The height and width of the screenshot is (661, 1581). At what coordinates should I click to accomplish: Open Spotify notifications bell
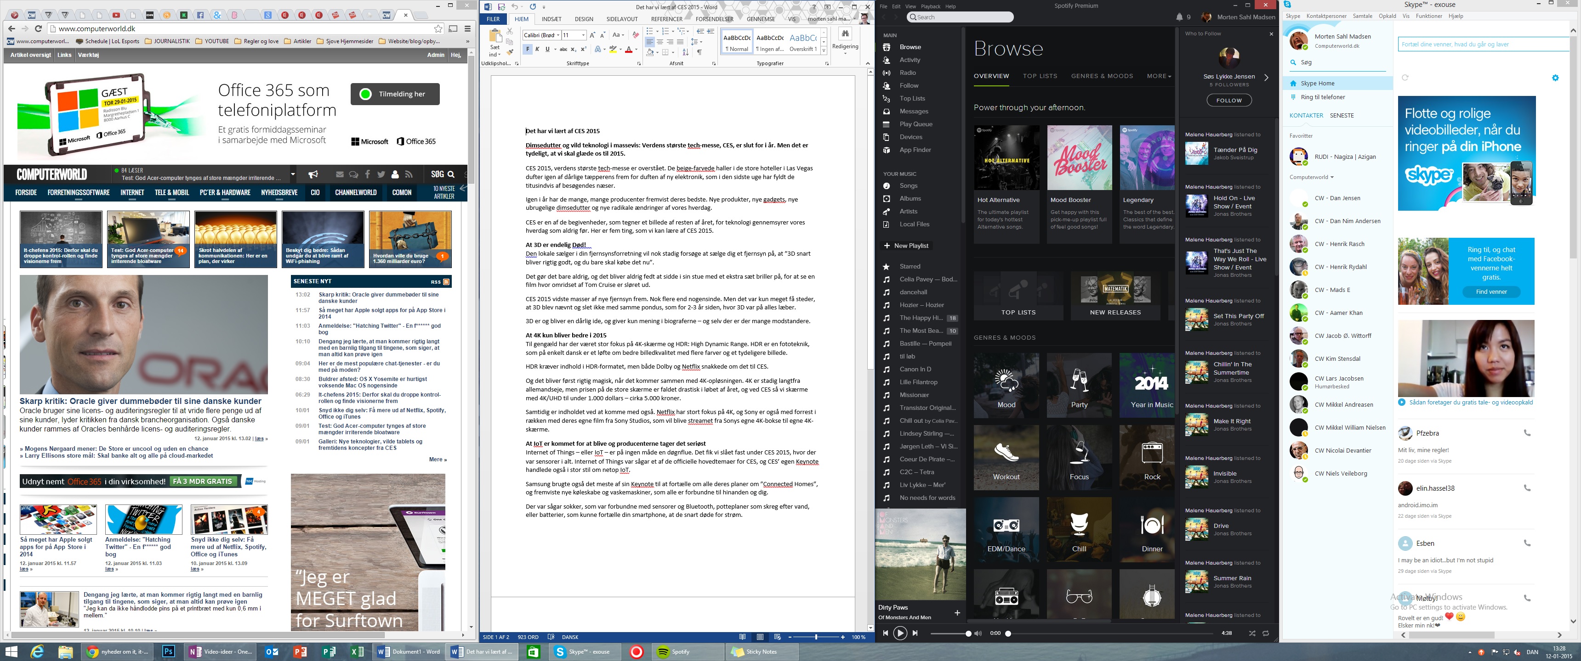pyautogui.click(x=1179, y=17)
